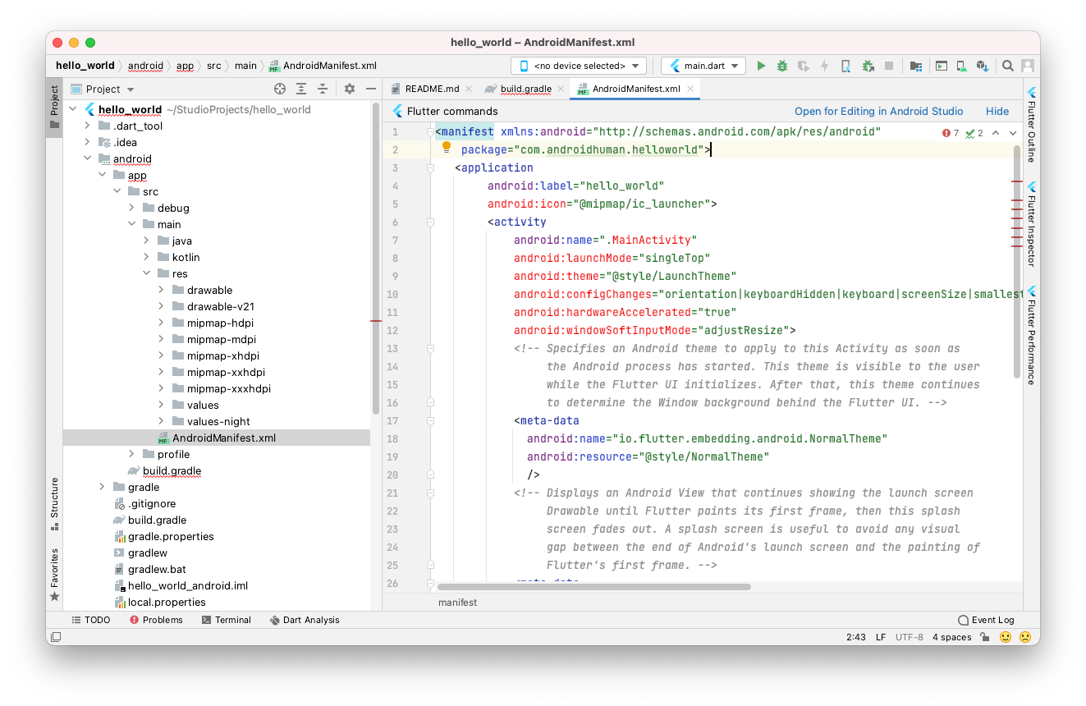The height and width of the screenshot is (706, 1086).
Task: Click Collapse All in Project panel
Action: (x=323, y=89)
